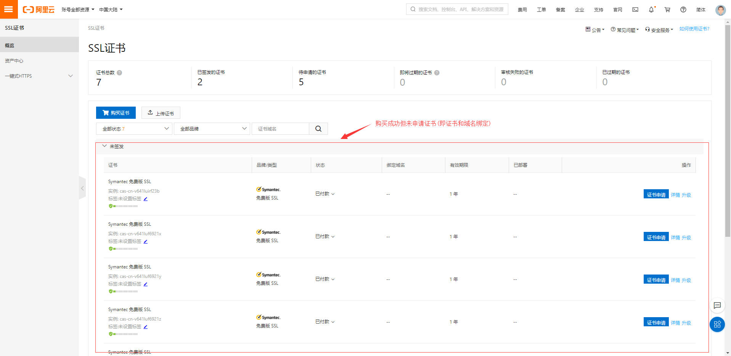Open the 如何使用证书? help link
The width and height of the screenshot is (731, 356).
[x=694, y=29]
